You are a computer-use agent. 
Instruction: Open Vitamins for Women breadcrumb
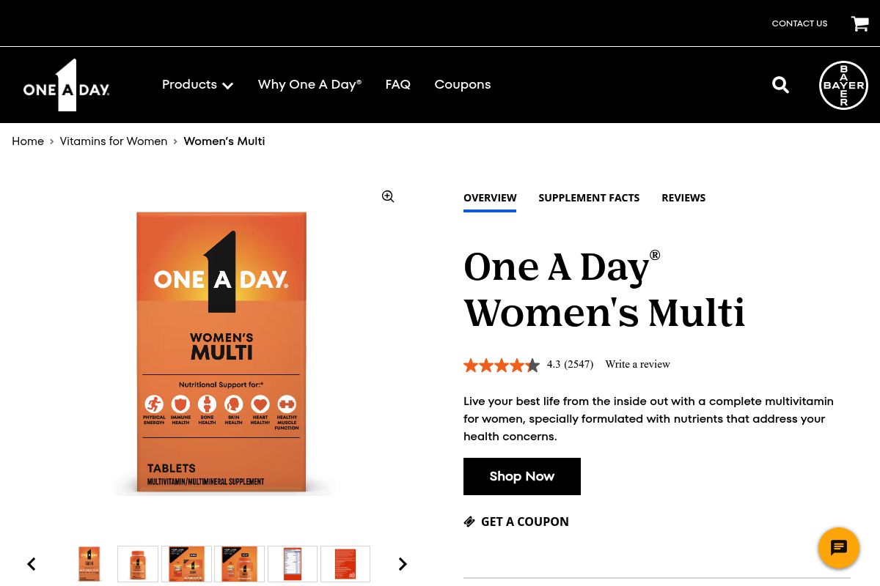(x=114, y=141)
